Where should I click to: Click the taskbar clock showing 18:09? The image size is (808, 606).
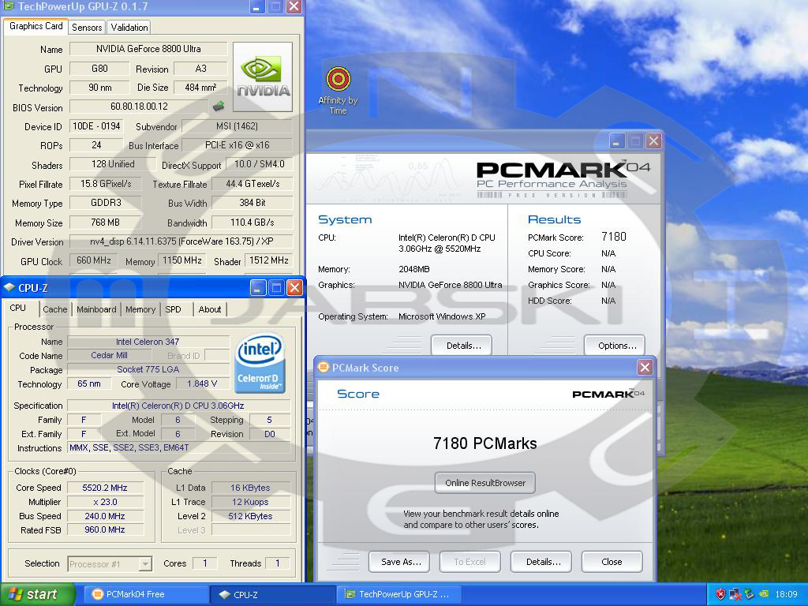(787, 595)
